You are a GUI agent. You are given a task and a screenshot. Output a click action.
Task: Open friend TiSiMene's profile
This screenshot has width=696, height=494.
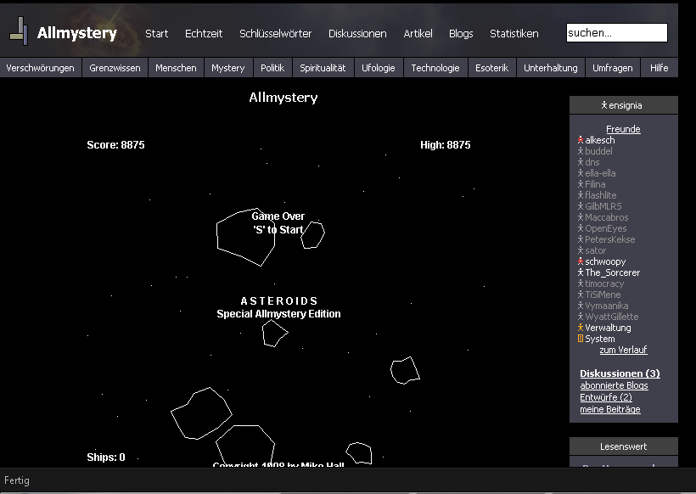(x=603, y=295)
